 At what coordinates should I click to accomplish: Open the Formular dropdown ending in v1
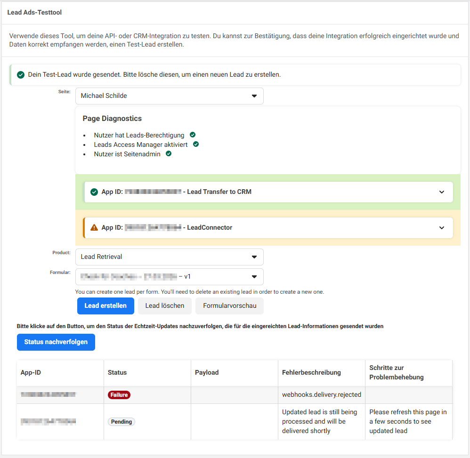(x=169, y=277)
